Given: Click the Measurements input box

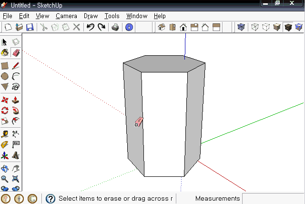Looking at the screenshot, I should click(273, 199).
